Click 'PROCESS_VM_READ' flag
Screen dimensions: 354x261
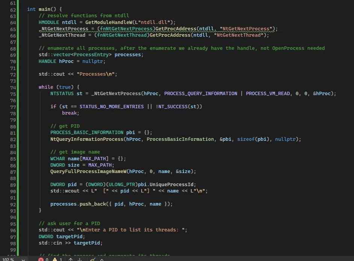268,94
